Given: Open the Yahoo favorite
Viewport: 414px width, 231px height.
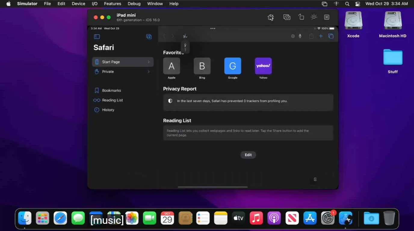Looking at the screenshot, I should [263, 66].
